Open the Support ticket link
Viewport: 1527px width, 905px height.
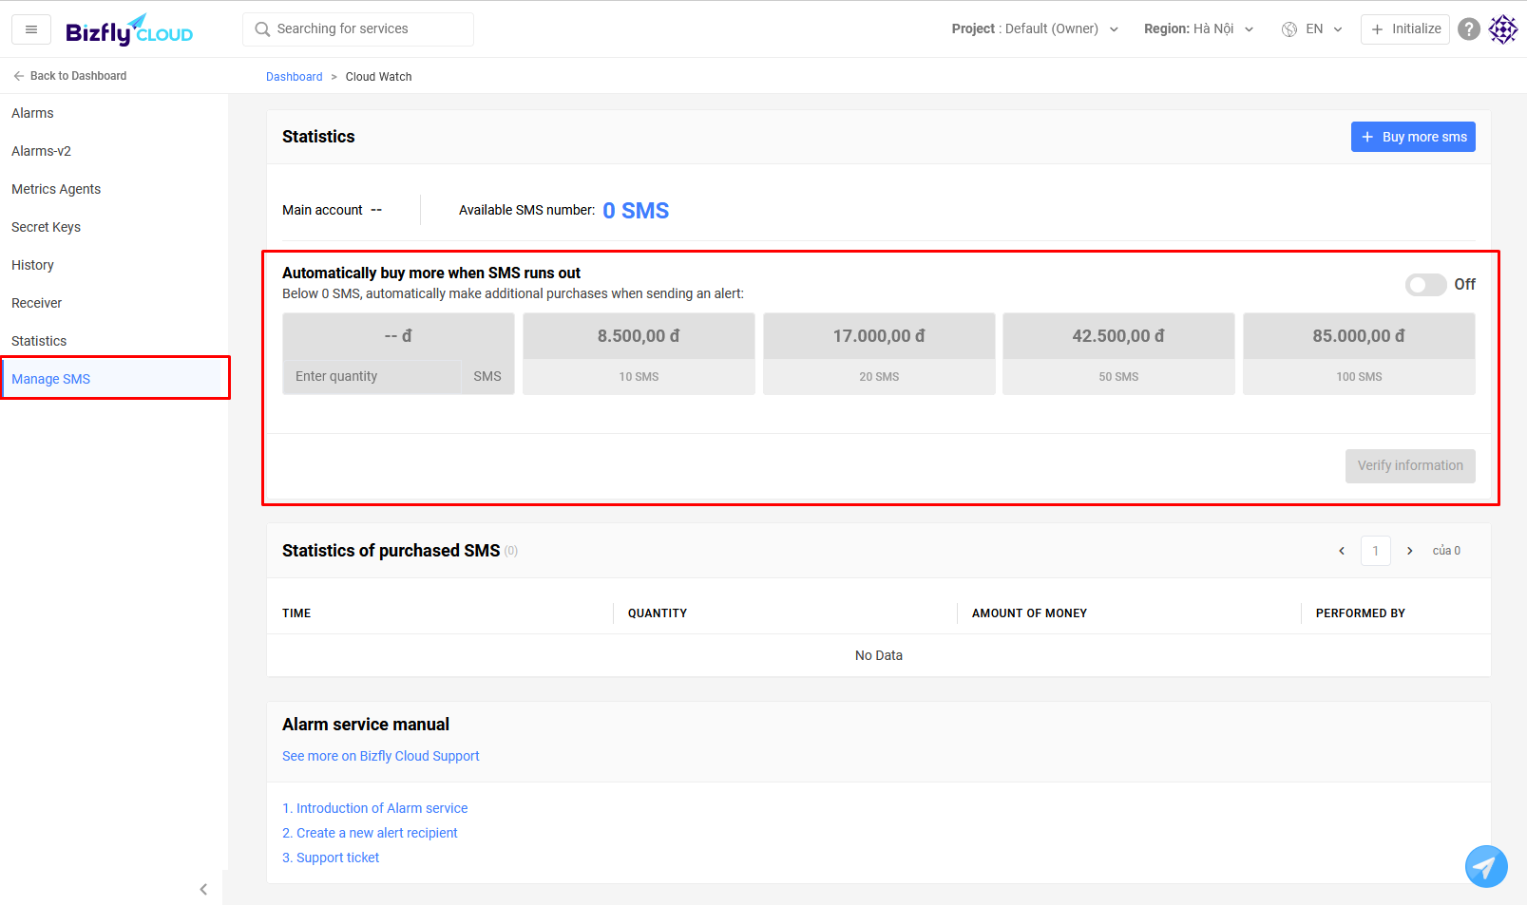click(331, 858)
